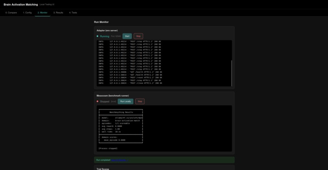
Task: Click the Stopped status text
Action: (x=105, y=102)
